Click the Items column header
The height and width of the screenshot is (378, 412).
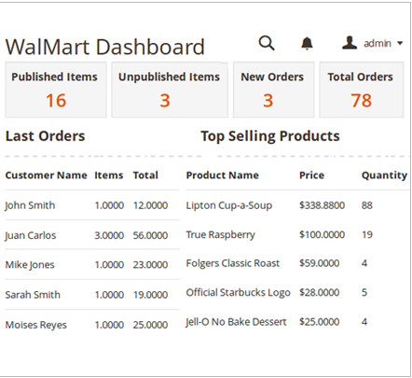click(x=109, y=175)
